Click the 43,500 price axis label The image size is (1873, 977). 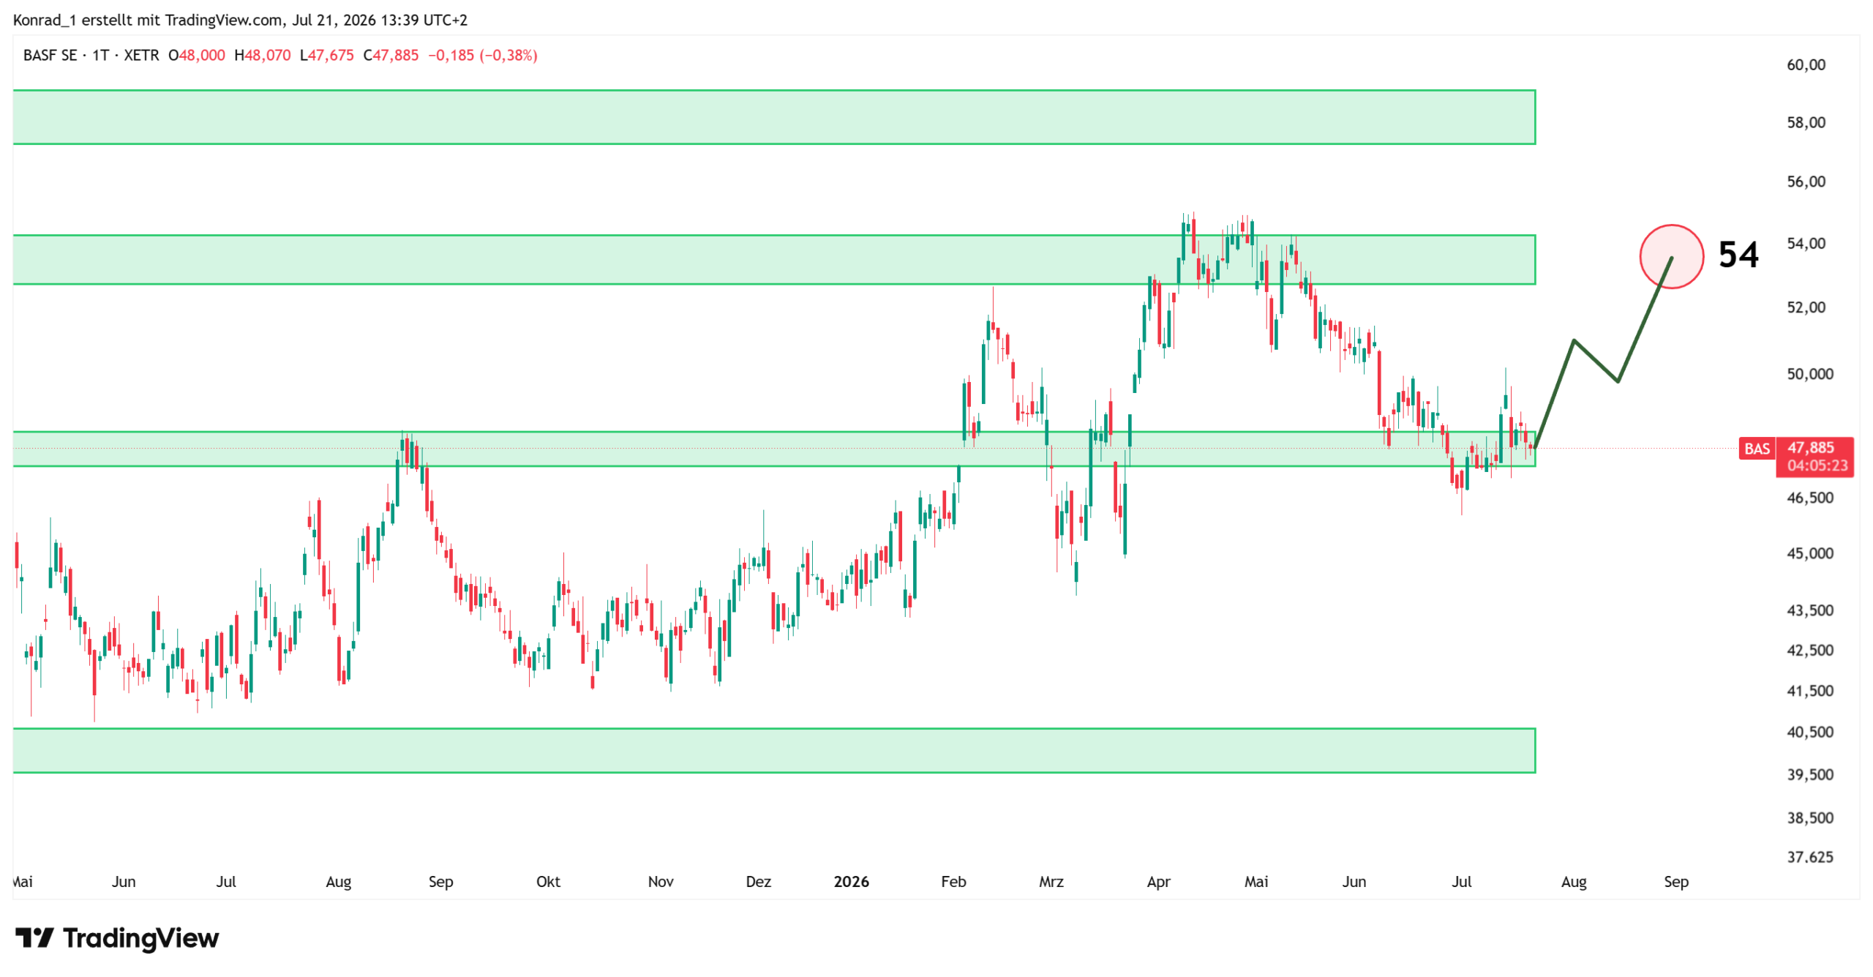(1810, 610)
